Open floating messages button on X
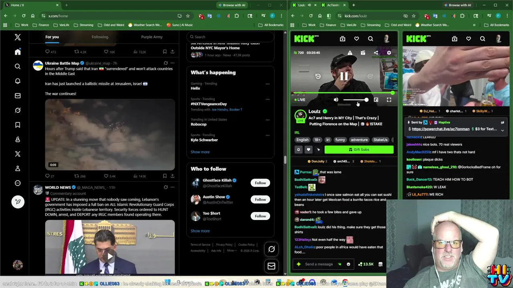 [271, 266]
